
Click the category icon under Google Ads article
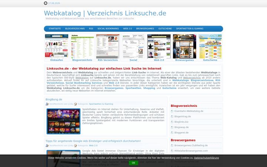[76, 145]
